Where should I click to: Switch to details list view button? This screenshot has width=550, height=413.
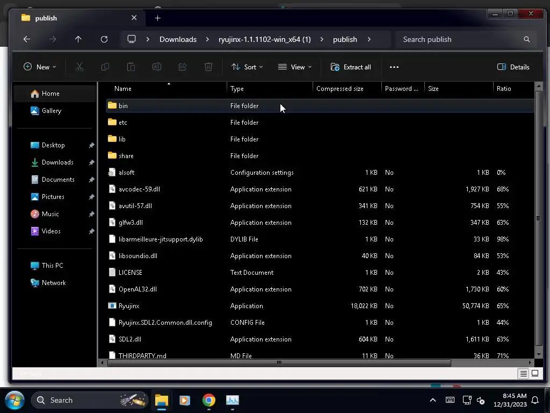[x=523, y=373]
